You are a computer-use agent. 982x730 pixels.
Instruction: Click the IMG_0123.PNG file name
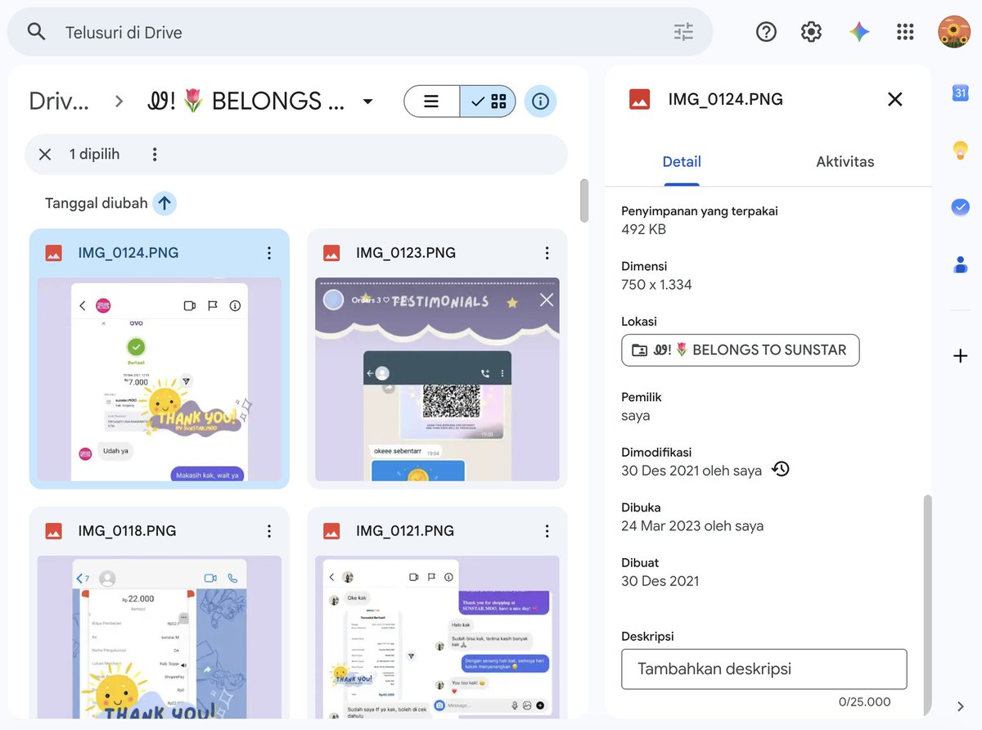pos(406,253)
